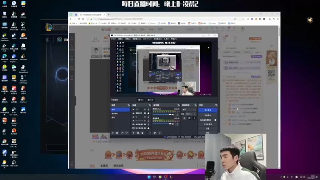Move scene down with Scenes down arrow
This screenshot has width=320, height=180.
[126, 133]
